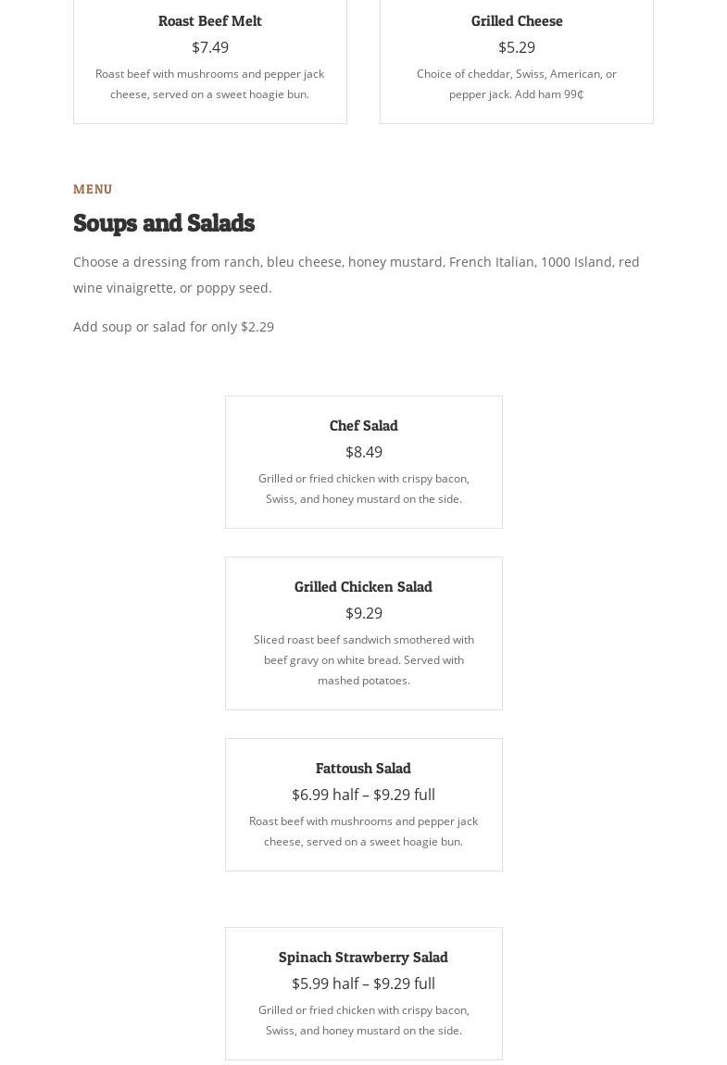Click the Grilled Cheese cheddar, Swiss description
This screenshot has width=727, height=1065.
click(517, 83)
